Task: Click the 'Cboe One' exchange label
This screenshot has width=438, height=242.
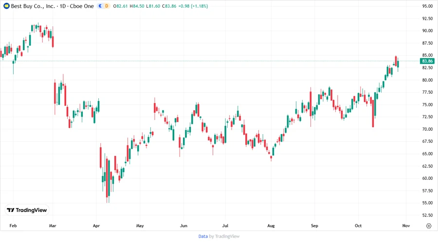Action: point(82,6)
